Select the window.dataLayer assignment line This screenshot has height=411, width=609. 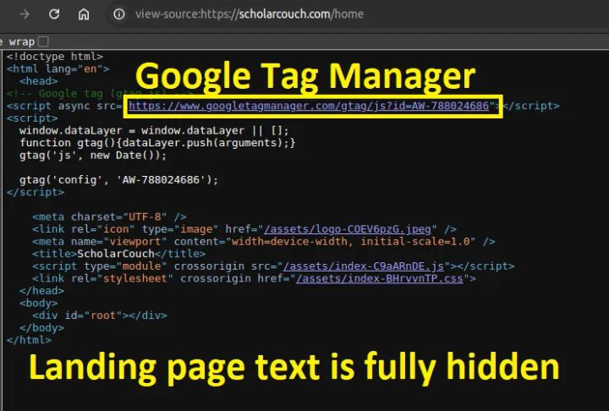coord(154,130)
